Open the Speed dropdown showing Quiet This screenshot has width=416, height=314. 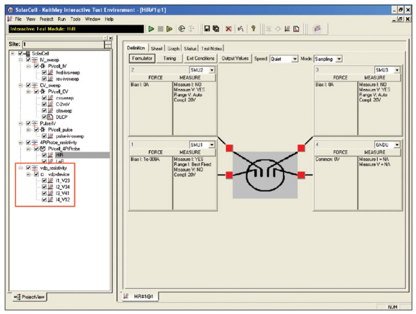(294, 59)
